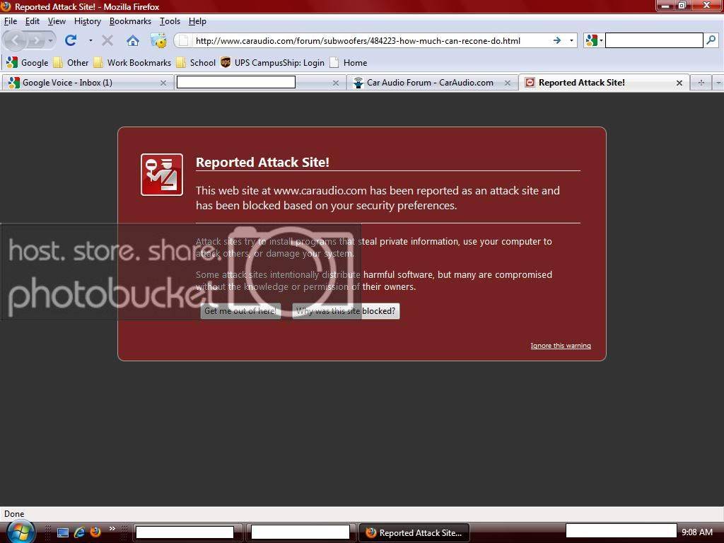The image size is (724, 543).
Task: Open the Bookmarks menu
Action: coord(130,21)
